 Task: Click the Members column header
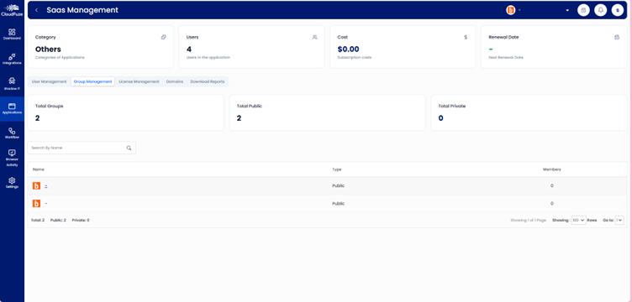click(x=552, y=169)
